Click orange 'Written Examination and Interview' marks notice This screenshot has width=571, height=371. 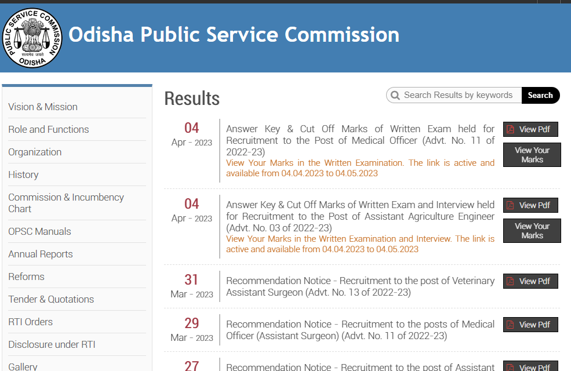coord(360,244)
